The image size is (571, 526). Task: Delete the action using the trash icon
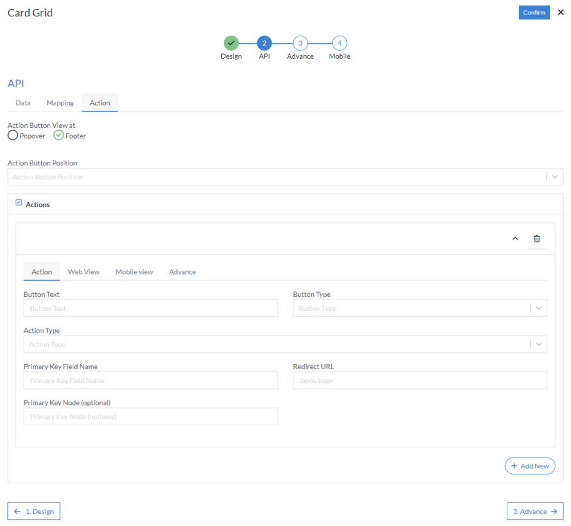(x=536, y=238)
